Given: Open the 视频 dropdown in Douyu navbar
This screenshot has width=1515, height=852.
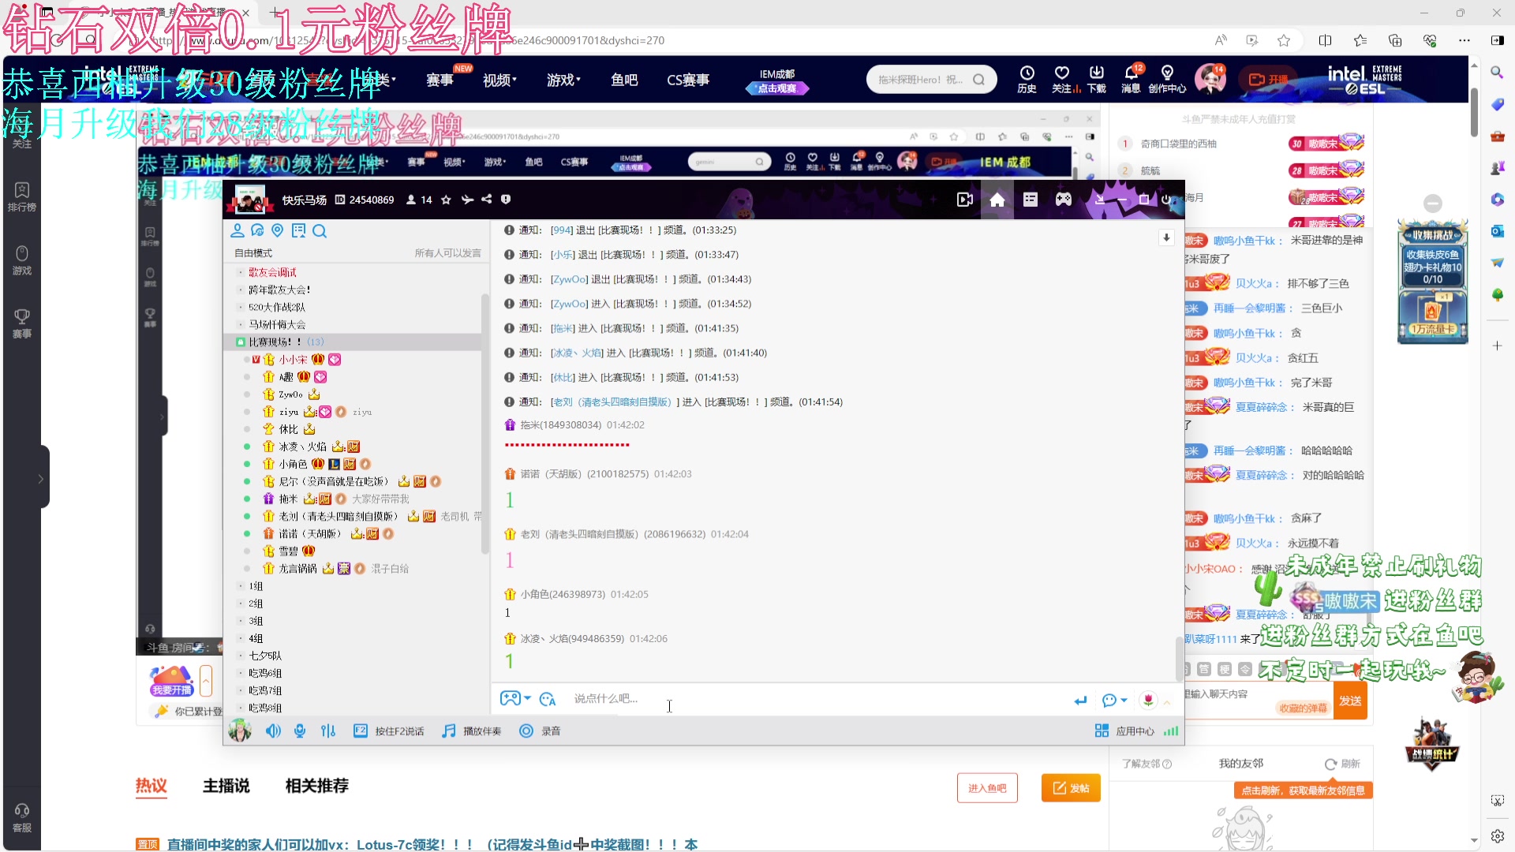Looking at the screenshot, I should pos(498,79).
